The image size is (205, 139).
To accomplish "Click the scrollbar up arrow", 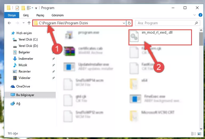I will pyautogui.click(x=201, y=30).
